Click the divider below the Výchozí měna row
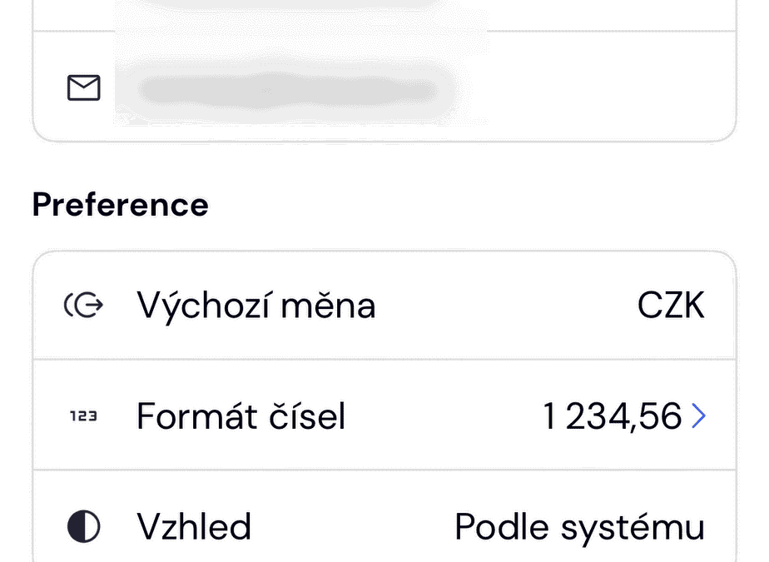 tap(384, 361)
